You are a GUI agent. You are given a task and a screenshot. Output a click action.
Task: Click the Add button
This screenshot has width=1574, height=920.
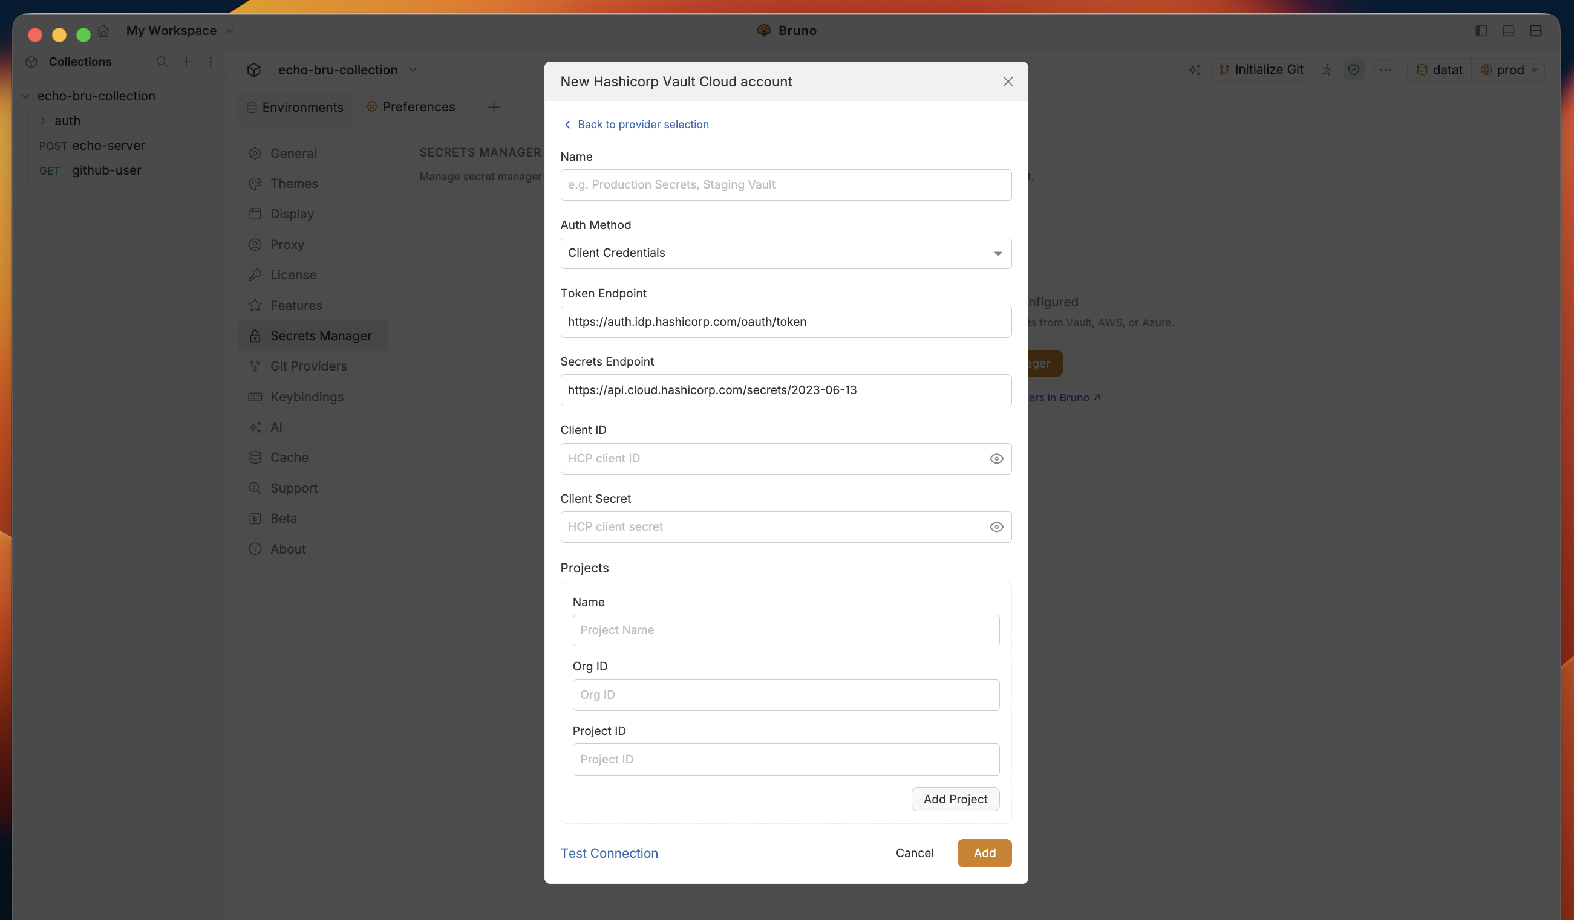pyautogui.click(x=984, y=854)
